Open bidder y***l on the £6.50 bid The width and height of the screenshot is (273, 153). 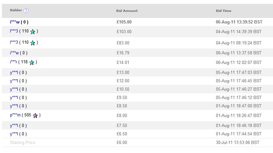(x=14, y=134)
